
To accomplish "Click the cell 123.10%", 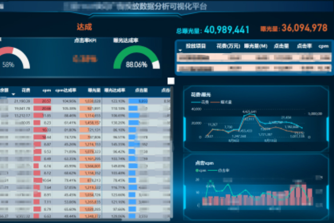I will click(x=118, y=101).
